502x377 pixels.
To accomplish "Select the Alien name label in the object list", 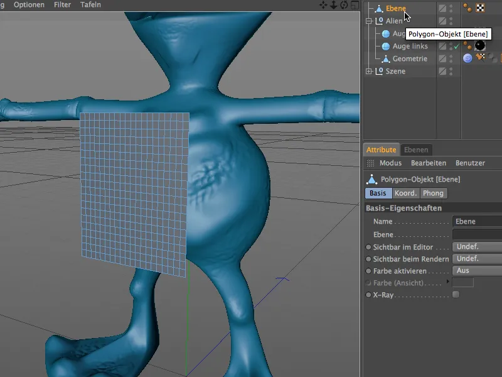I will (394, 21).
